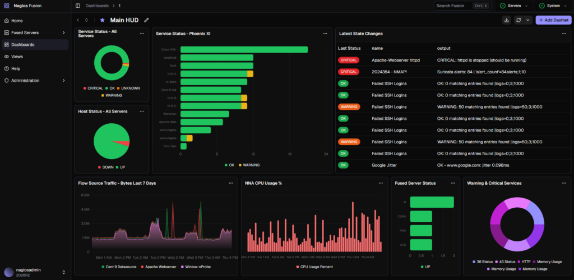Toggle DOWN legend in host status pie

point(105,167)
